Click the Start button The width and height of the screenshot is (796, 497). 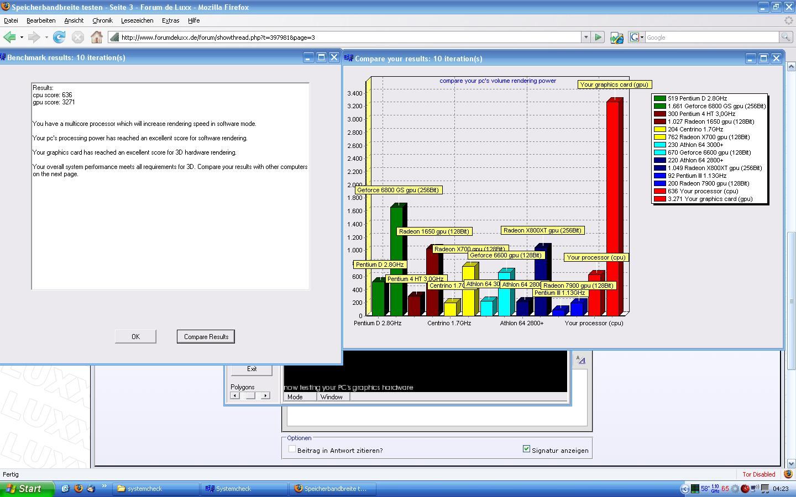27,489
